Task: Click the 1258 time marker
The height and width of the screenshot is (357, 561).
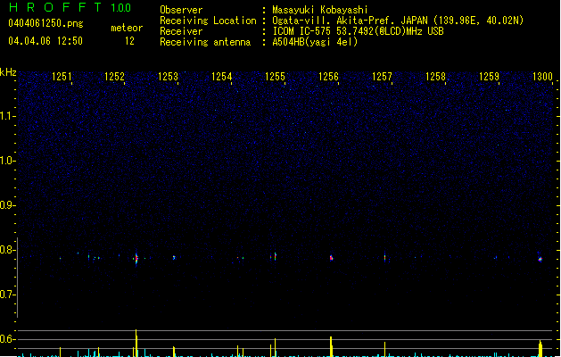Action: (435, 77)
